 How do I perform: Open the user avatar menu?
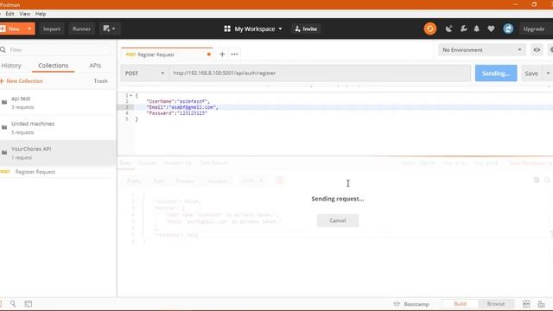coord(508,29)
